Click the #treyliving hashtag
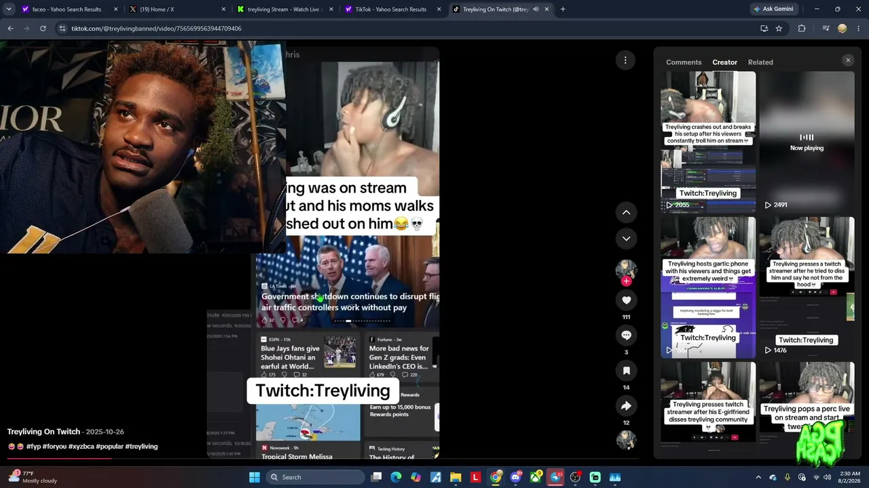 [x=141, y=447]
